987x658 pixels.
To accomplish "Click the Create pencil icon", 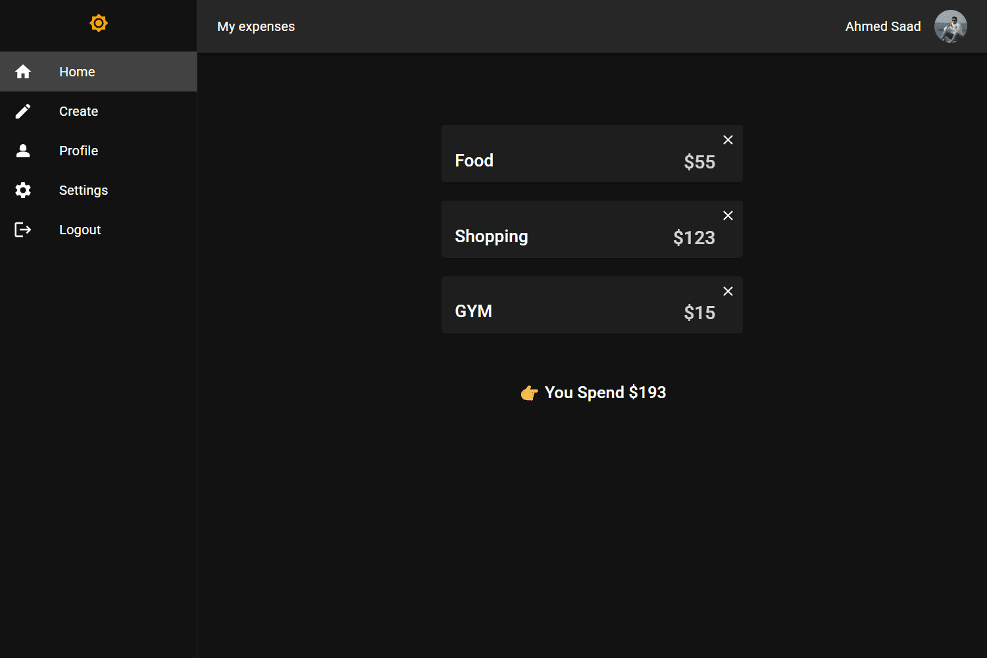I will click(x=23, y=111).
